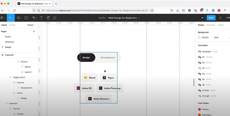Select the Frame tool
This screenshot has width=230, height=116.
[18, 18]
